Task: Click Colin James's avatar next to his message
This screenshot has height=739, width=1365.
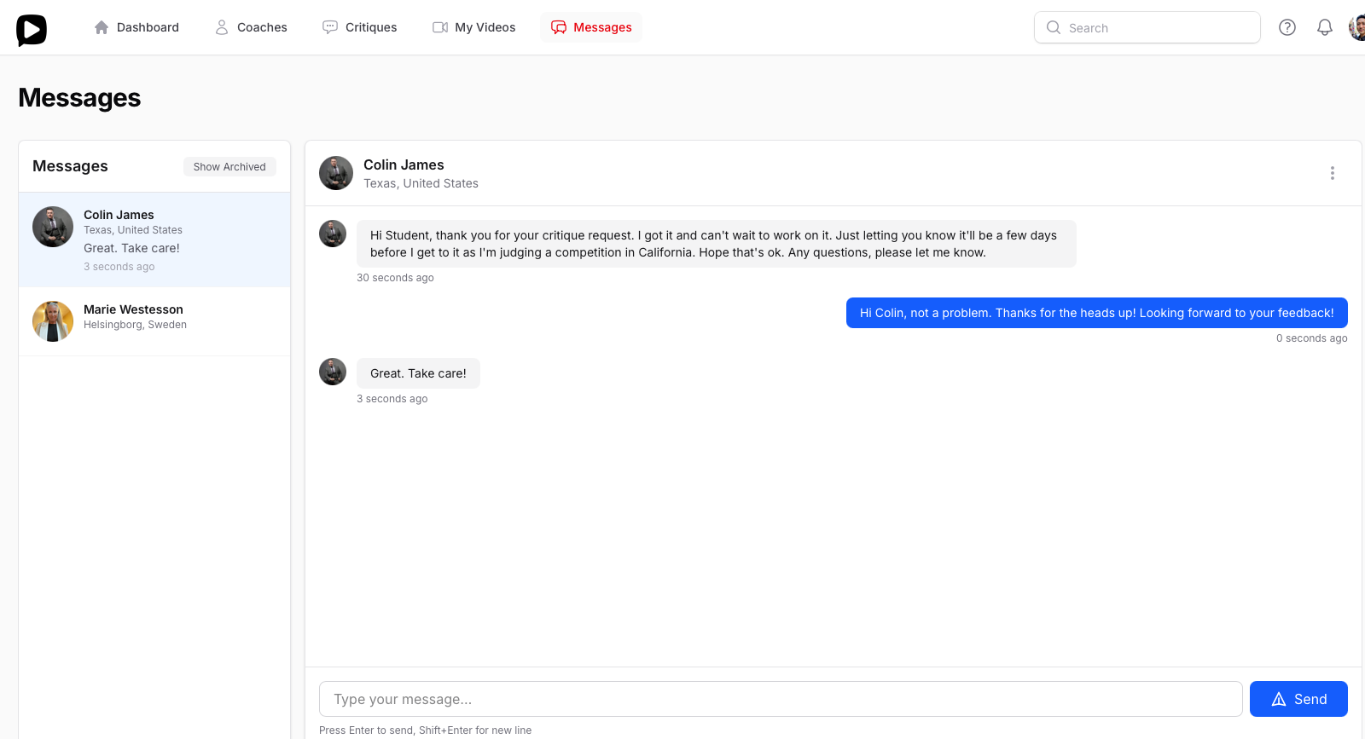Action: point(333,234)
